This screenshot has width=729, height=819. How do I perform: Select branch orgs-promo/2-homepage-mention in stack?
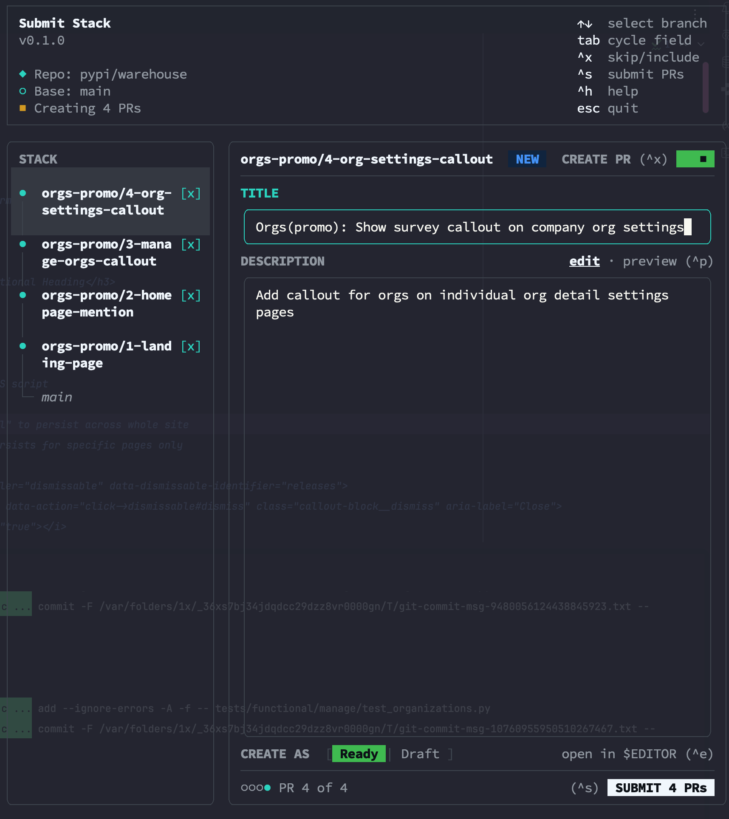coord(107,303)
